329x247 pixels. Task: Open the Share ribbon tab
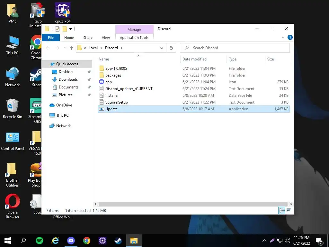(88, 38)
